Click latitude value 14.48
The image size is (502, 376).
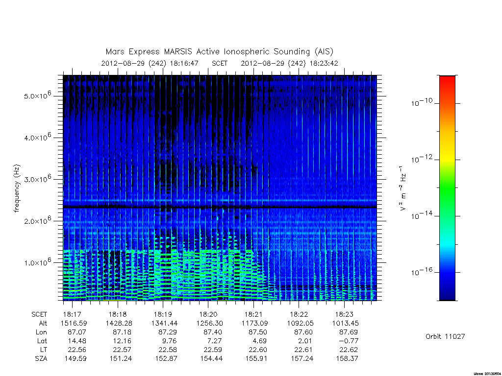tap(77, 341)
